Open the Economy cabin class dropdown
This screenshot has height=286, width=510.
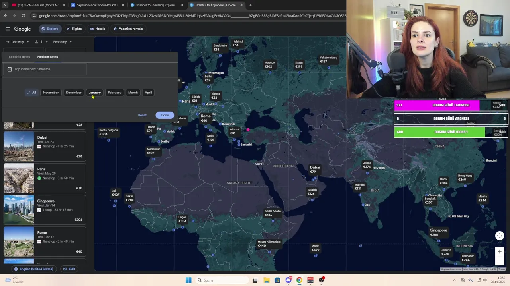(x=62, y=42)
